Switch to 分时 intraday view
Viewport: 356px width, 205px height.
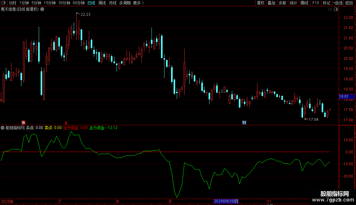point(13,3)
